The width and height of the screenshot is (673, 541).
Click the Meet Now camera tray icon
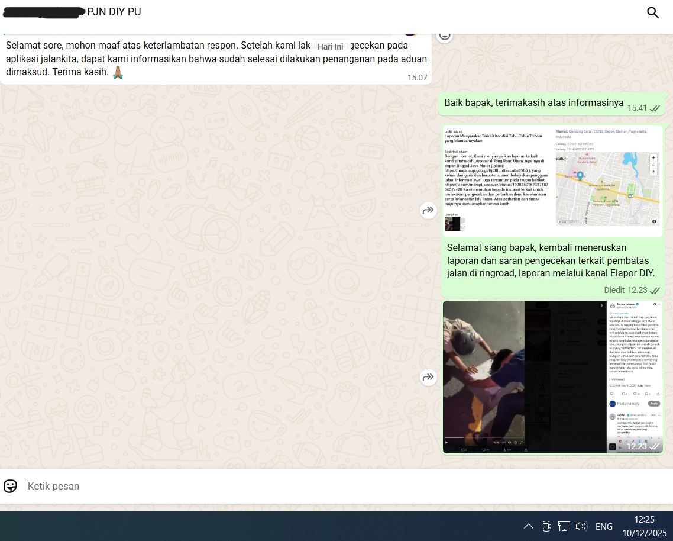pyautogui.click(x=546, y=526)
